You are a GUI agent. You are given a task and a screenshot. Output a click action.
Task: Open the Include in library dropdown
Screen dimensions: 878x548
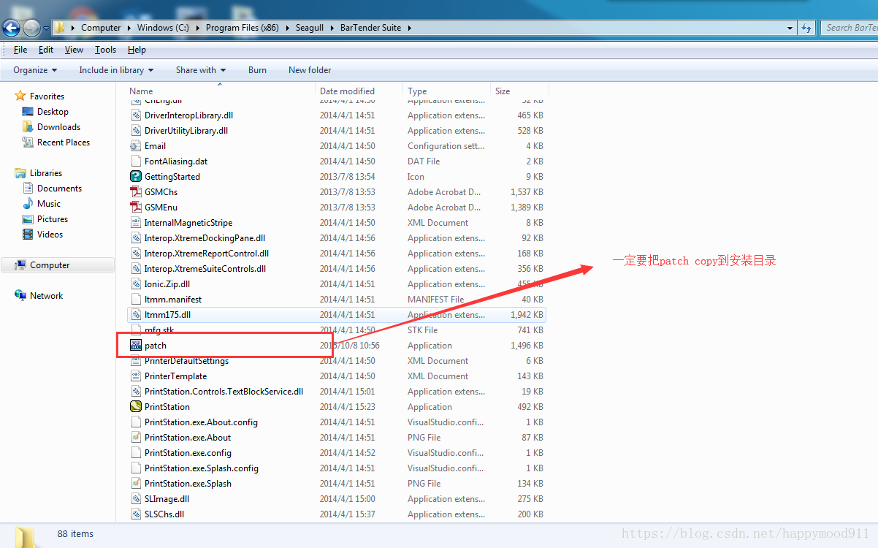(116, 70)
